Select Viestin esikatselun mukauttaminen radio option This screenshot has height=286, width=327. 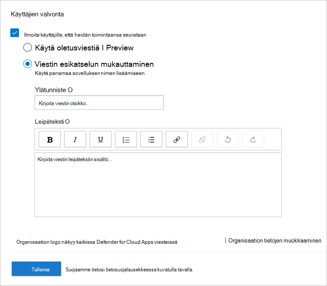pyautogui.click(x=28, y=64)
